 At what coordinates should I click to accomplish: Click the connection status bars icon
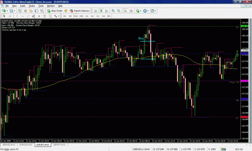pos(223,149)
